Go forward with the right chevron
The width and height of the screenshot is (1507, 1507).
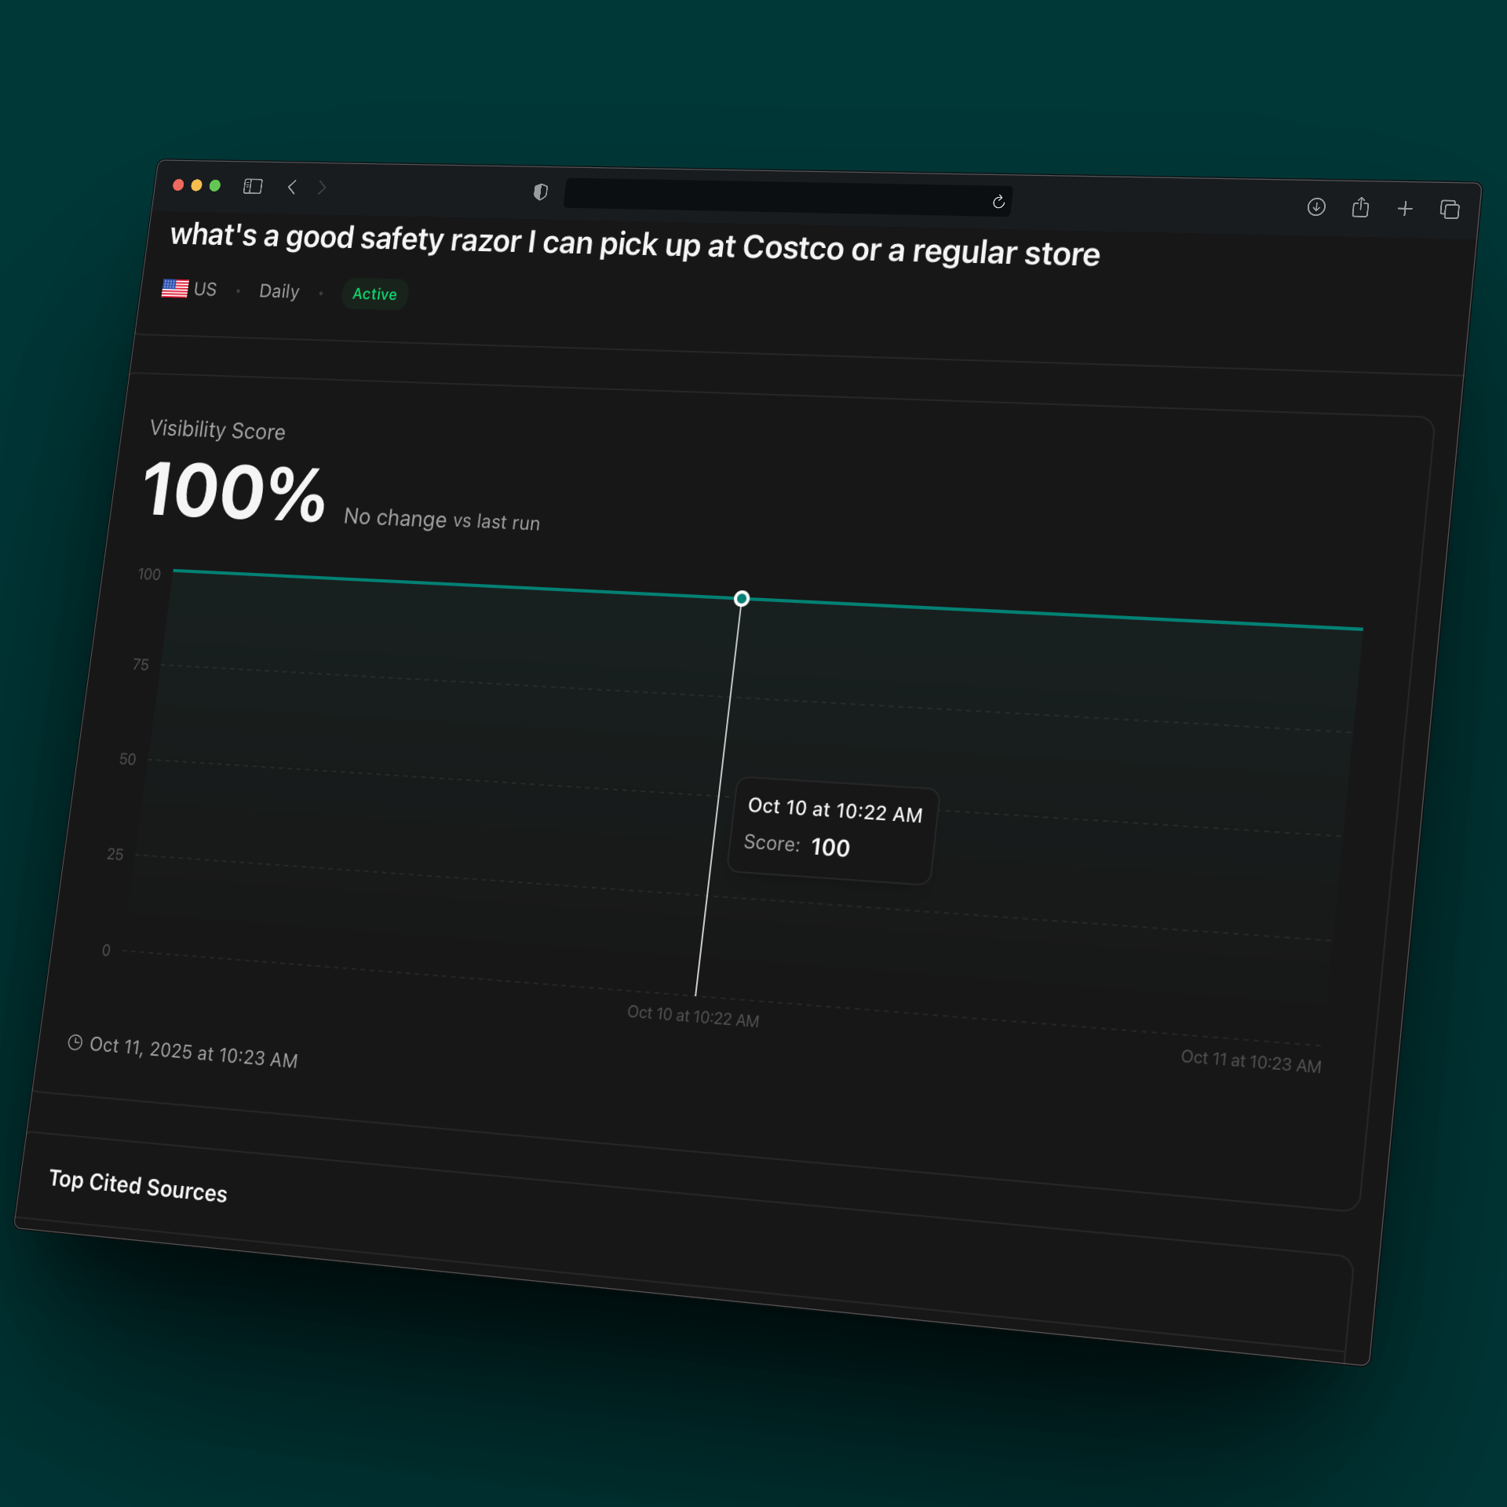click(322, 188)
